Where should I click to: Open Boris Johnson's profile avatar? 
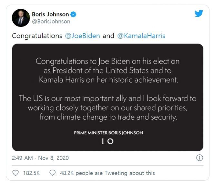[21, 18]
